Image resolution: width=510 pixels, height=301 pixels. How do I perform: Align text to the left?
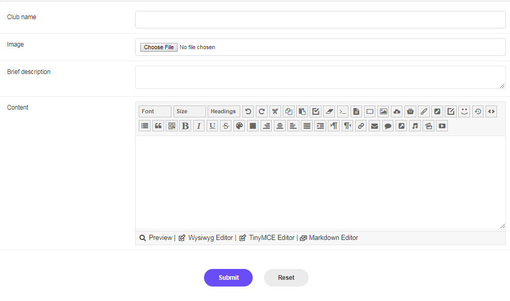(293, 126)
